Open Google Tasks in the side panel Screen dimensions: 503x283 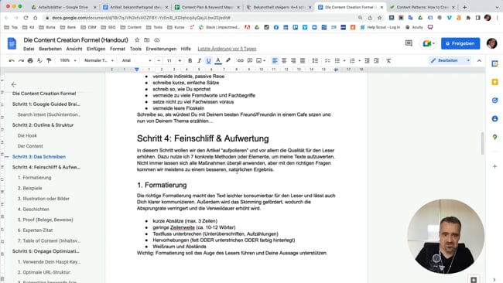(x=494, y=101)
